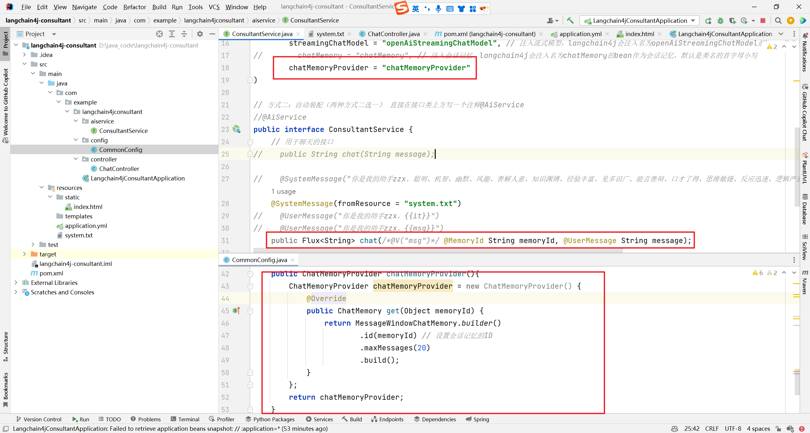
Task: Click the locate file crosshair icon in Project panel
Action: pyautogui.click(x=159, y=34)
